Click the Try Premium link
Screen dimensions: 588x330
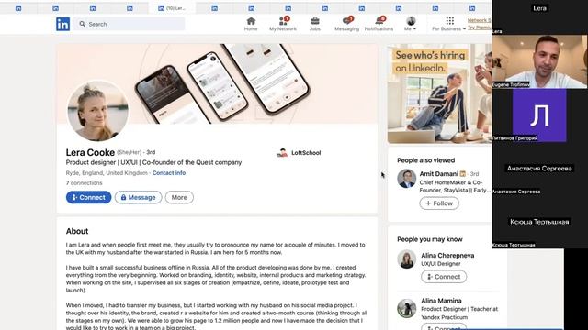tap(480, 27)
